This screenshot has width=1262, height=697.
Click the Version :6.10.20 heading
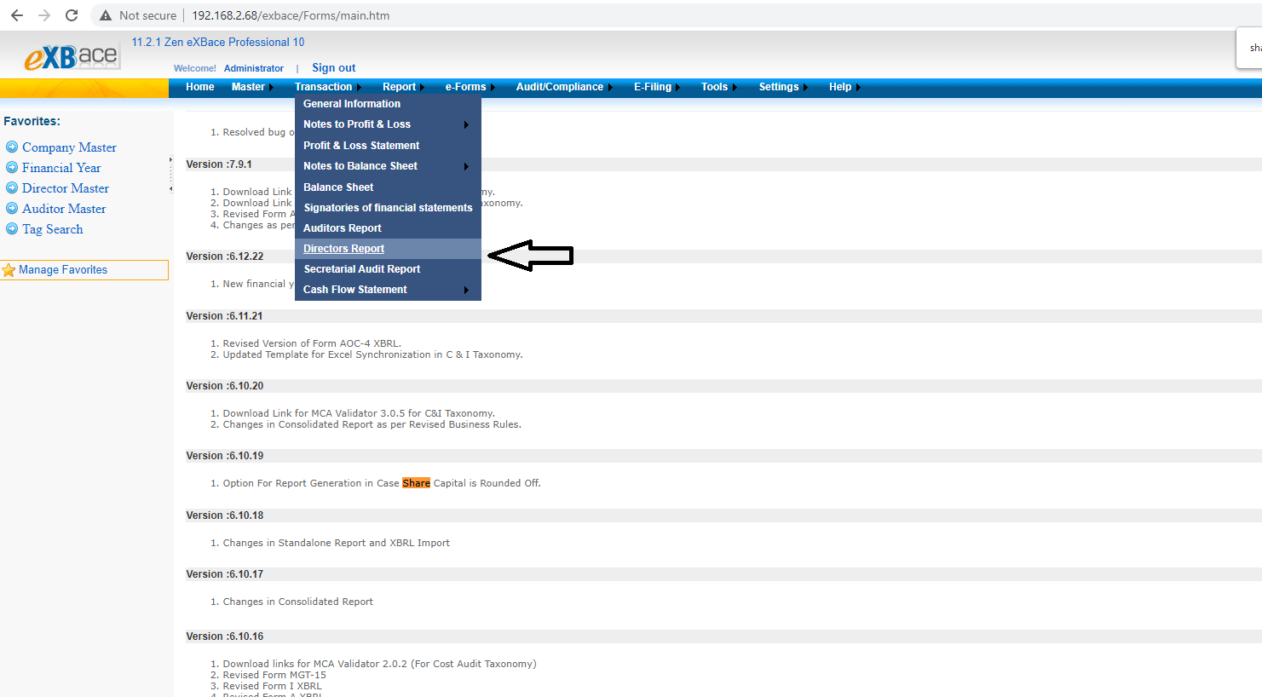tap(224, 386)
